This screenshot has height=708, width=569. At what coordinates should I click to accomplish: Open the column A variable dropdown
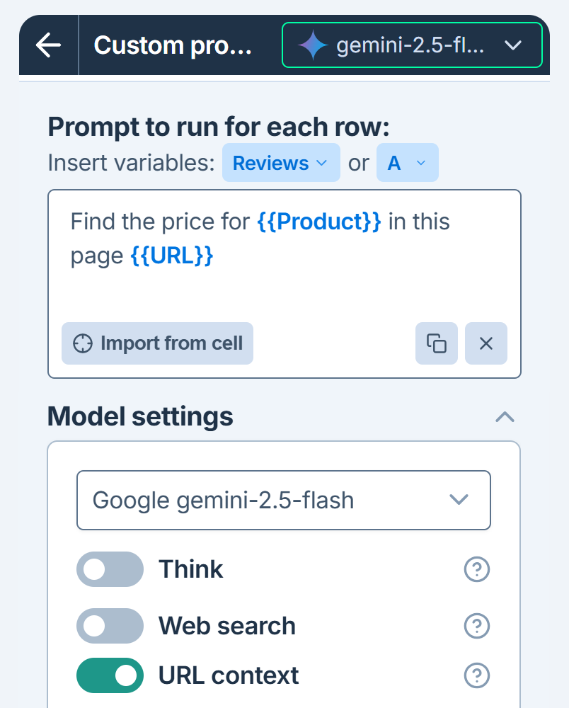[x=407, y=163]
